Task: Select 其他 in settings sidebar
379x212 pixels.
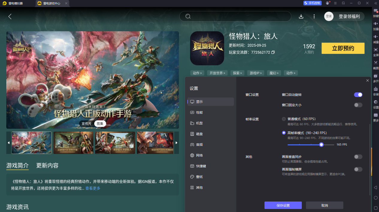Action: (210, 188)
